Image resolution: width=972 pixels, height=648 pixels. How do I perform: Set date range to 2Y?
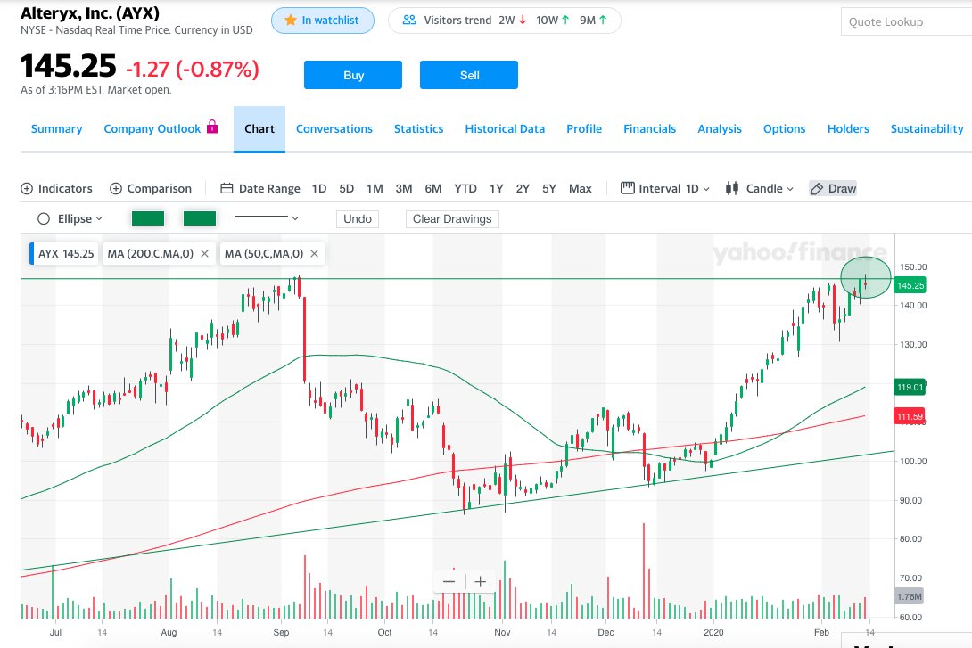(523, 188)
